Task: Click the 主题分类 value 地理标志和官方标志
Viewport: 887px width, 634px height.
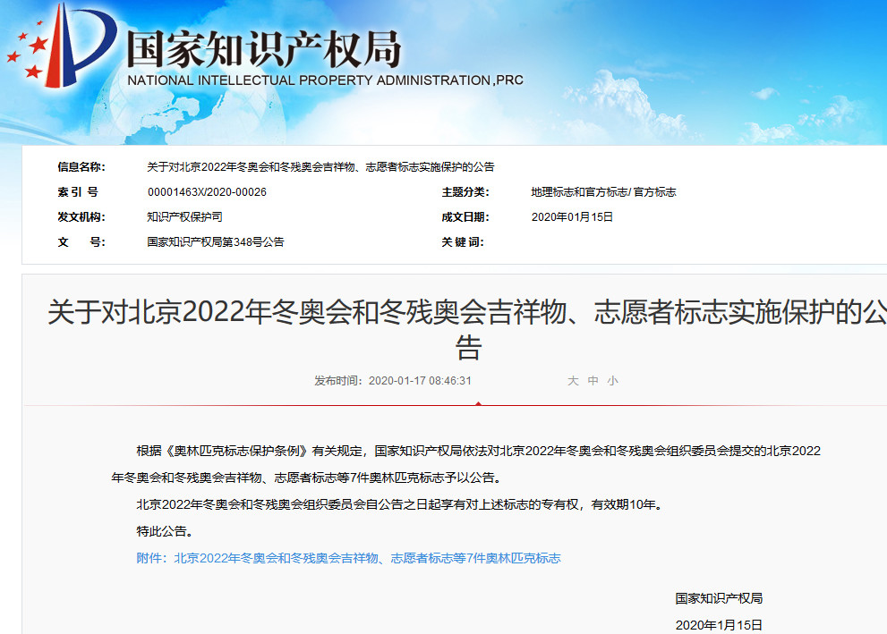Action: coord(602,191)
